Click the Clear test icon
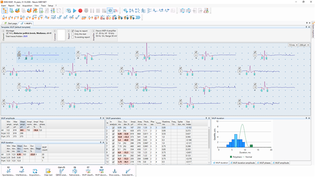 (48, 171)
